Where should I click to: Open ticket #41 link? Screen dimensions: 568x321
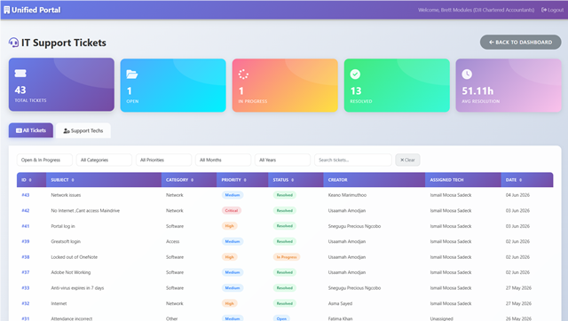pyautogui.click(x=26, y=226)
